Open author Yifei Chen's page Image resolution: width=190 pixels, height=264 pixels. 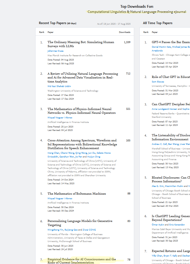click(157, 256)
